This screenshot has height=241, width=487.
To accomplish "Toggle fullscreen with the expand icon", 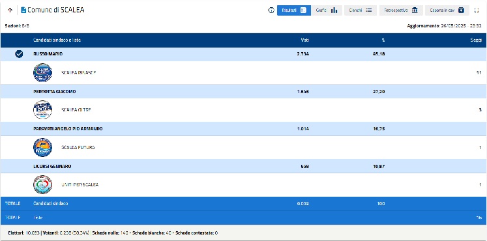I will [x=477, y=10].
